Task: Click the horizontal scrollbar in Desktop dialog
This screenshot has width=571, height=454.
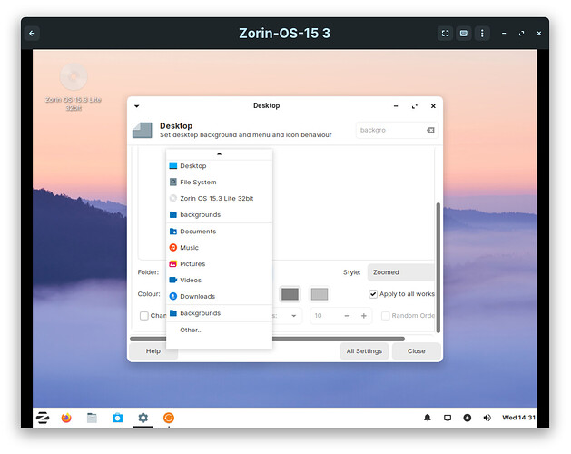Action: pos(267,339)
